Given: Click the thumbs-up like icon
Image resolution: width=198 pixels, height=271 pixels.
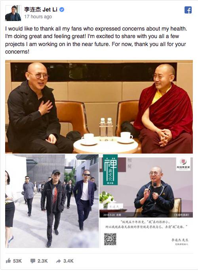Looking at the screenshot, I should (8, 261).
